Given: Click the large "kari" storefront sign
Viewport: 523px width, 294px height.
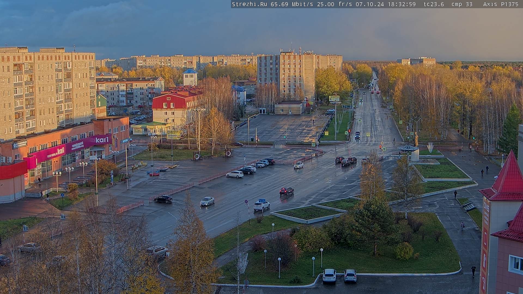Looking at the screenshot, I should tap(102, 140).
